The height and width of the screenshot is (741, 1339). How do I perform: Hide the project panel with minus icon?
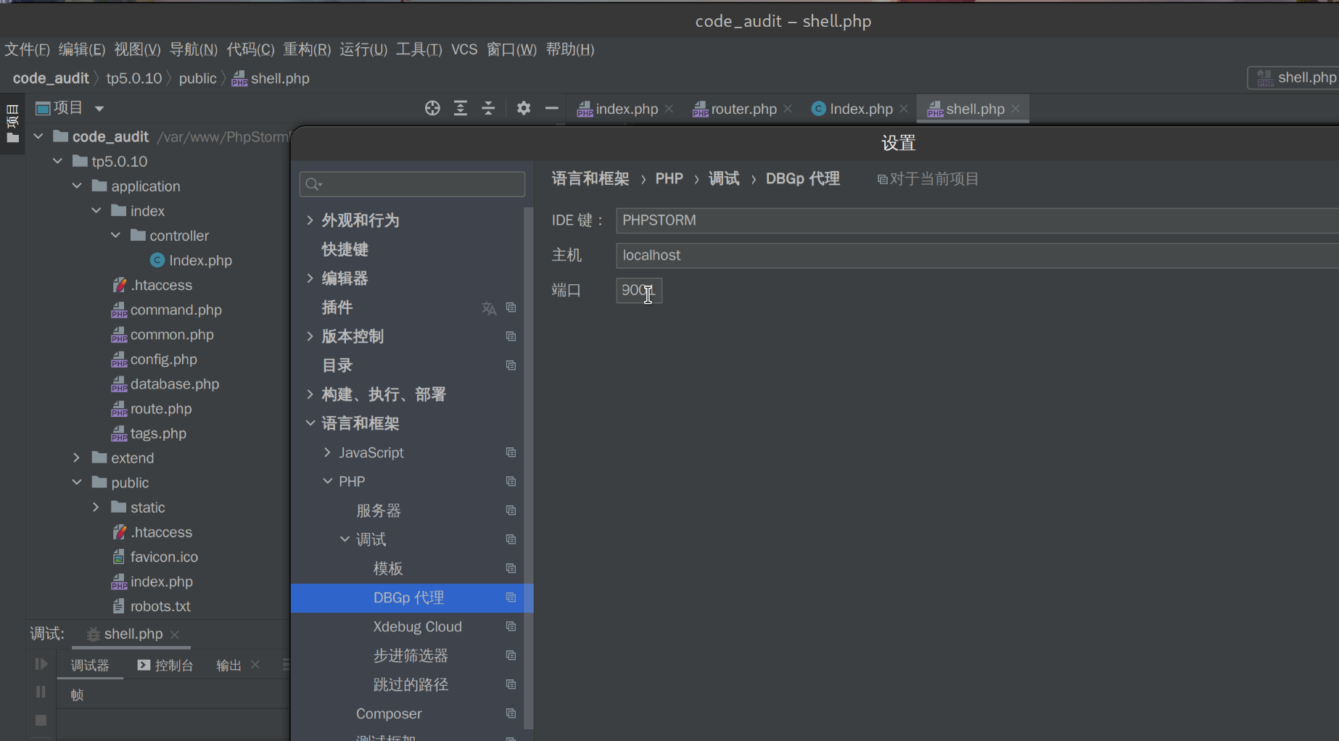[x=551, y=108]
